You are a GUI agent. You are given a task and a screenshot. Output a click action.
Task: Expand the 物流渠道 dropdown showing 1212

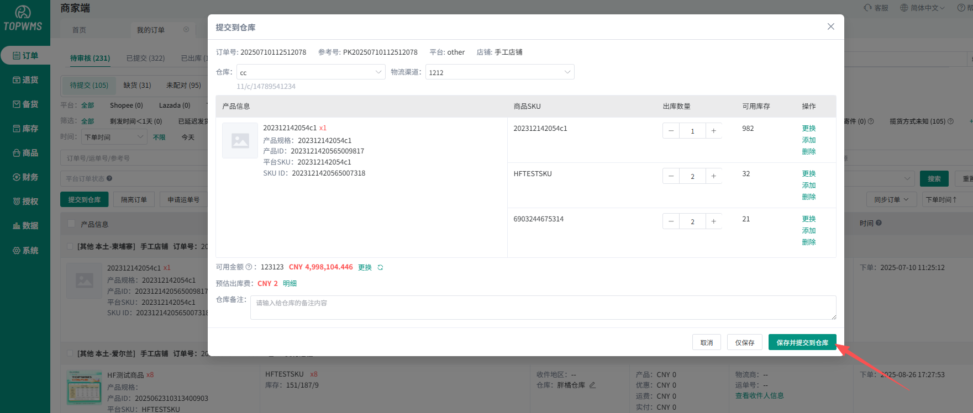click(499, 72)
